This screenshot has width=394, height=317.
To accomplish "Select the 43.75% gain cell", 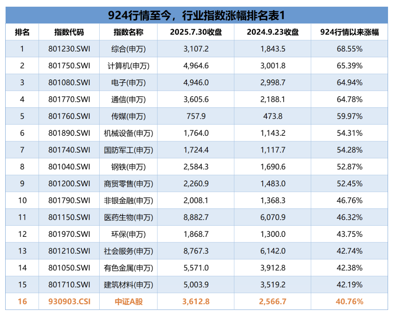I will [350, 234].
